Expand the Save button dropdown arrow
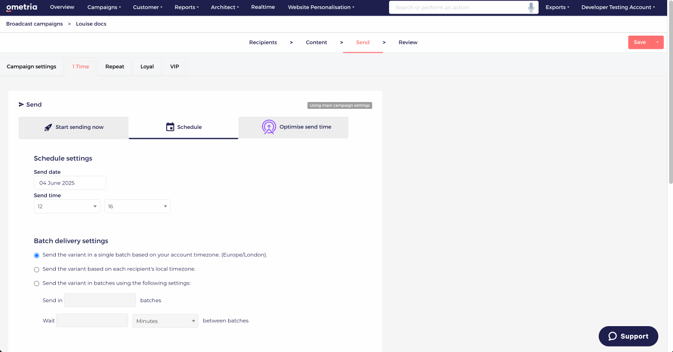This screenshot has height=352, width=673. coord(657,42)
